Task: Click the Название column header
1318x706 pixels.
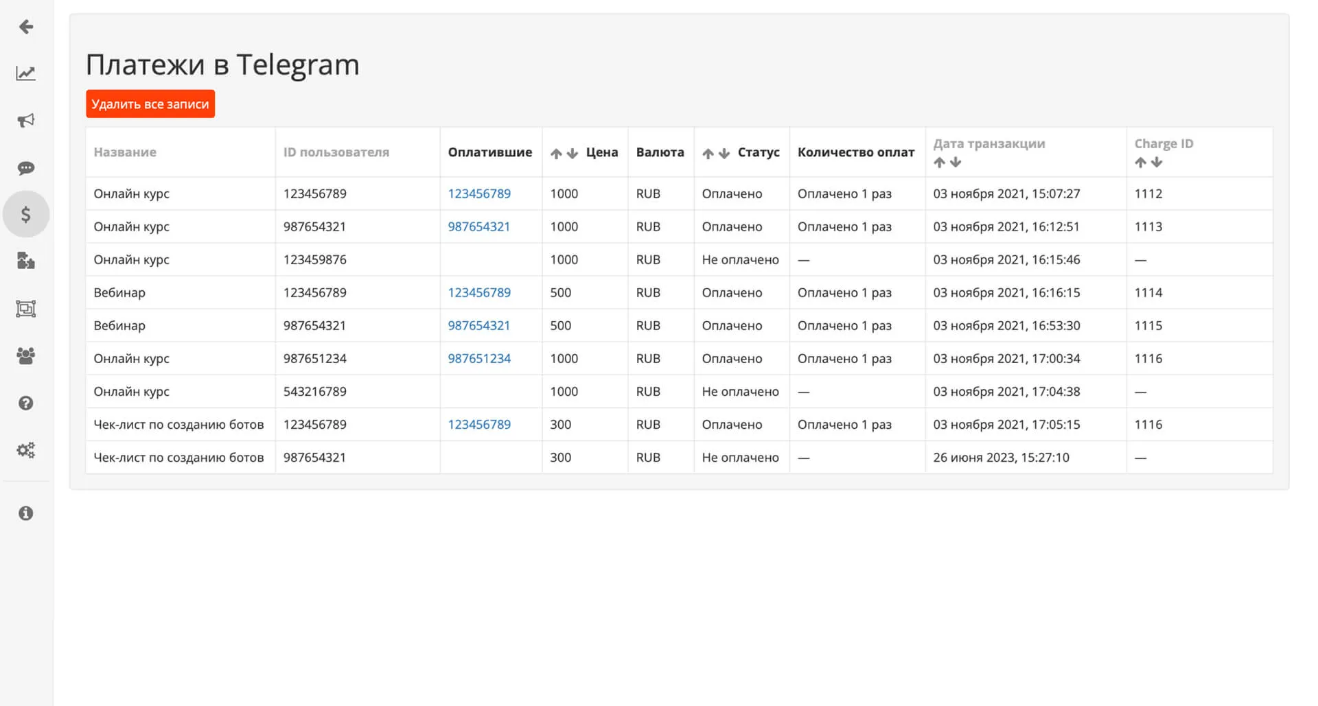Action: (125, 152)
